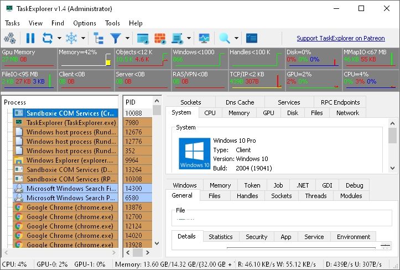Click the PID list scroll right arrow
This screenshot has height=270, width=400.
coord(148,253)
